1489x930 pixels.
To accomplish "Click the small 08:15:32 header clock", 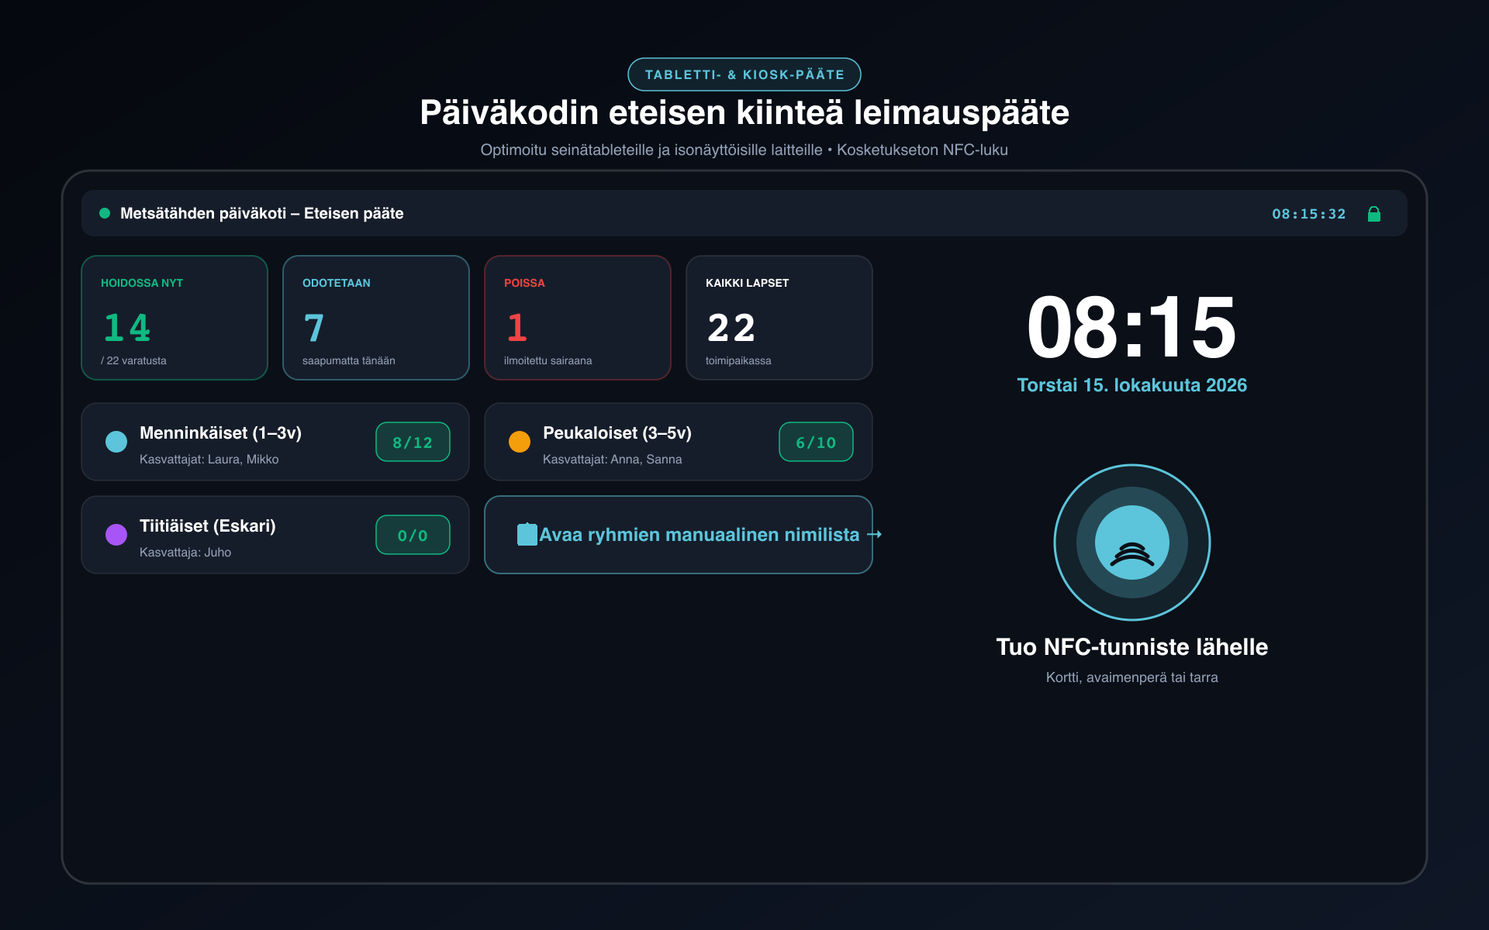I will coord(1309,214).
